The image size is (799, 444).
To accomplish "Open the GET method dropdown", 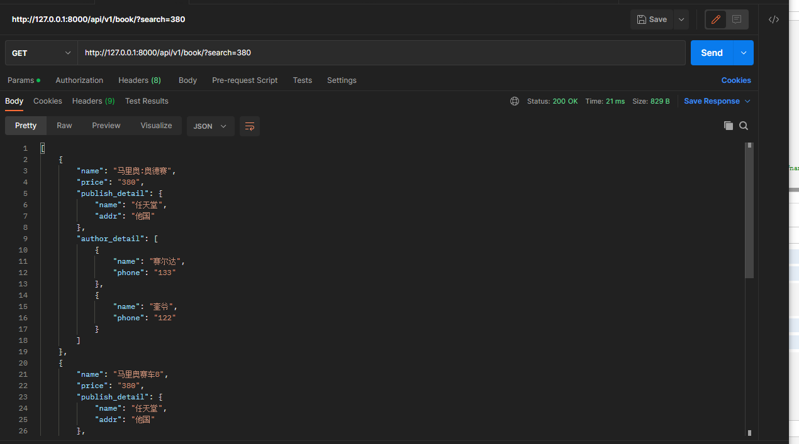I will click(42, 53).
